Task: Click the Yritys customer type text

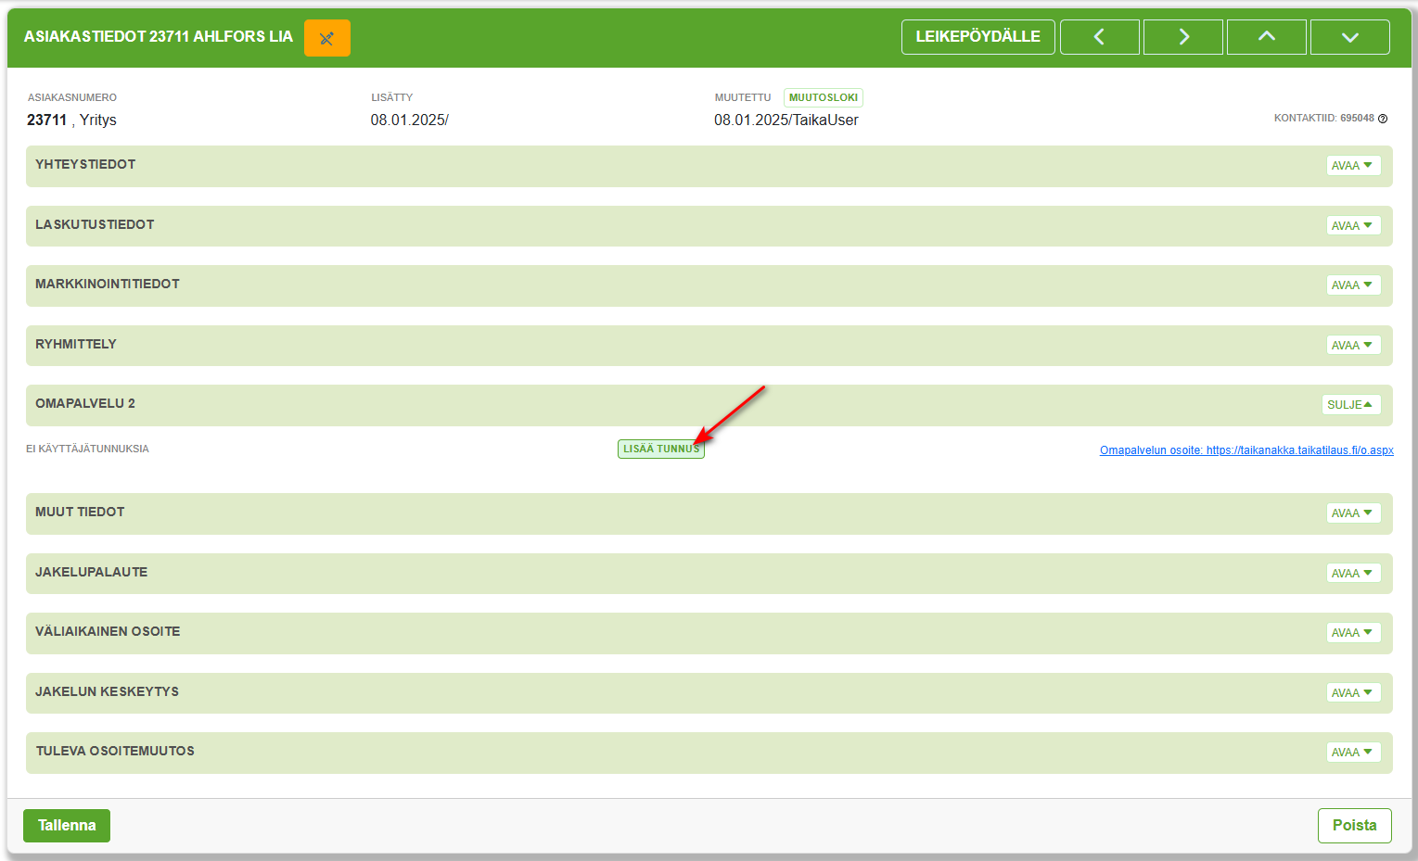Action: 98,120
